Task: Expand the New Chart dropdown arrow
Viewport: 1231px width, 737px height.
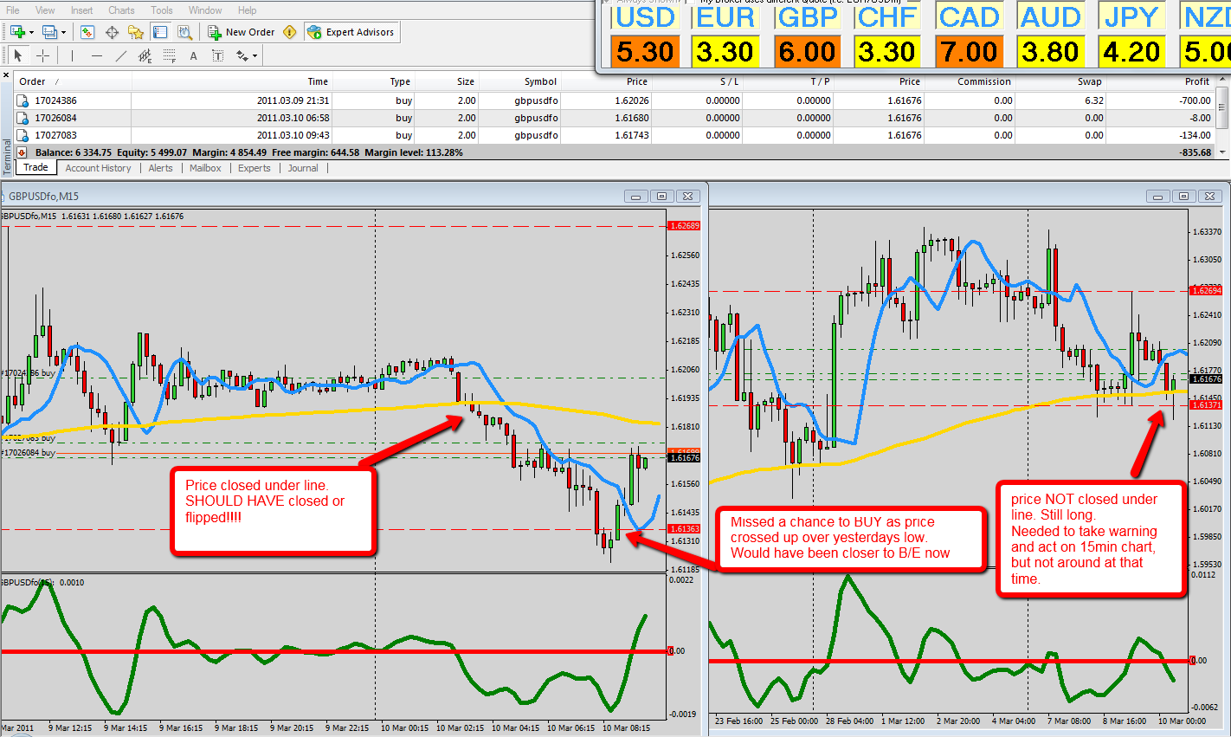Action: click(31, 32)
